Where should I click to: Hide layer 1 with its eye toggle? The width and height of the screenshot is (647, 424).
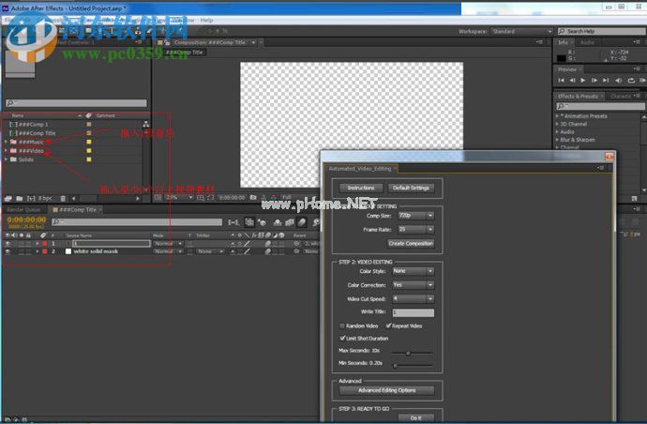(8, 244)
